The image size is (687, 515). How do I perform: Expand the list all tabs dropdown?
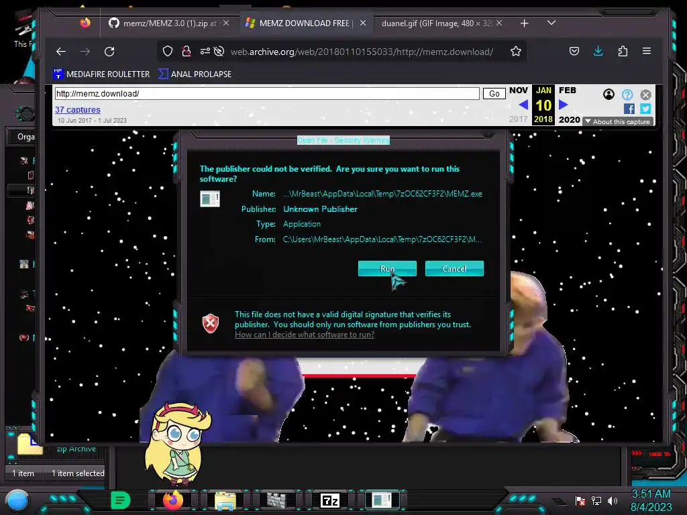click(551, 23)
